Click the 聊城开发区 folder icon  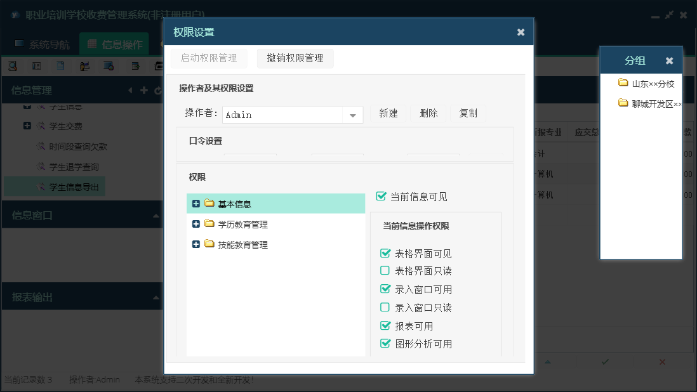(623, 103)
